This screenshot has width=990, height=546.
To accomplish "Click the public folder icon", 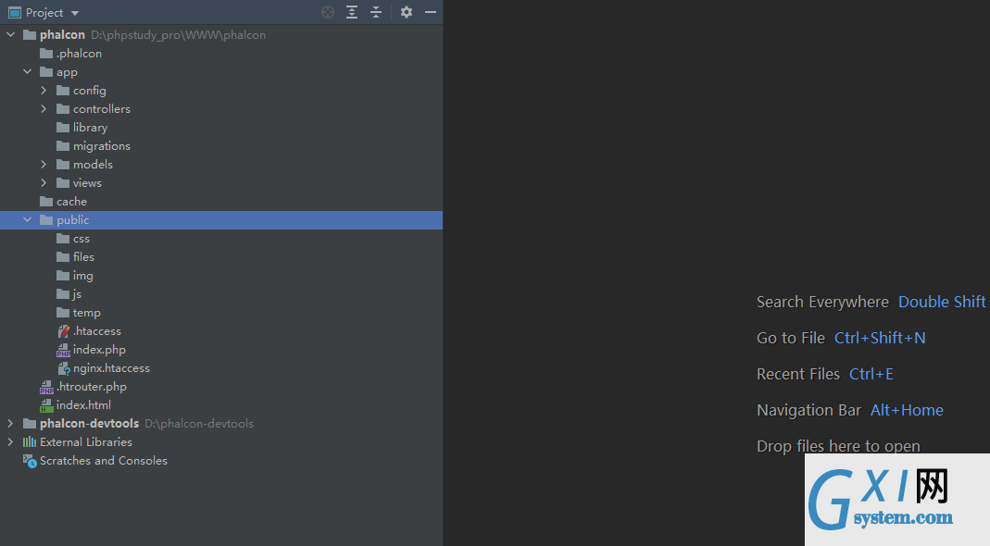I will click(46, 219).
